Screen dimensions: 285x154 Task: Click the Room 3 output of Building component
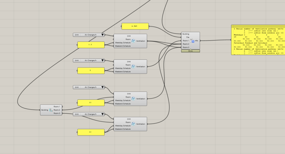(57, 113)
